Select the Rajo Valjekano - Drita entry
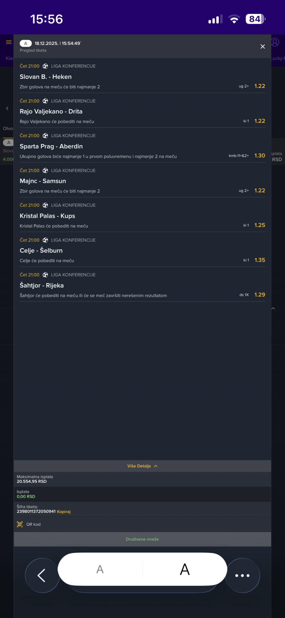The height and width of the screenshot is (618, 285). pyautogui.click(x=51, y=112)
